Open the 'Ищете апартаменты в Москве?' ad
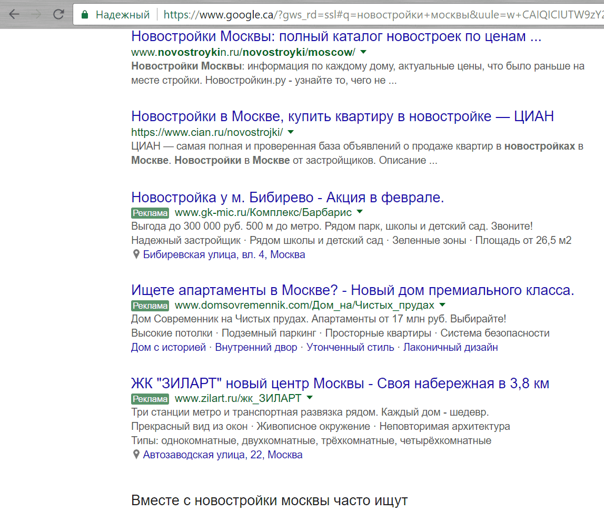Viewport: 604px width, 511px height. coord(352,290)
